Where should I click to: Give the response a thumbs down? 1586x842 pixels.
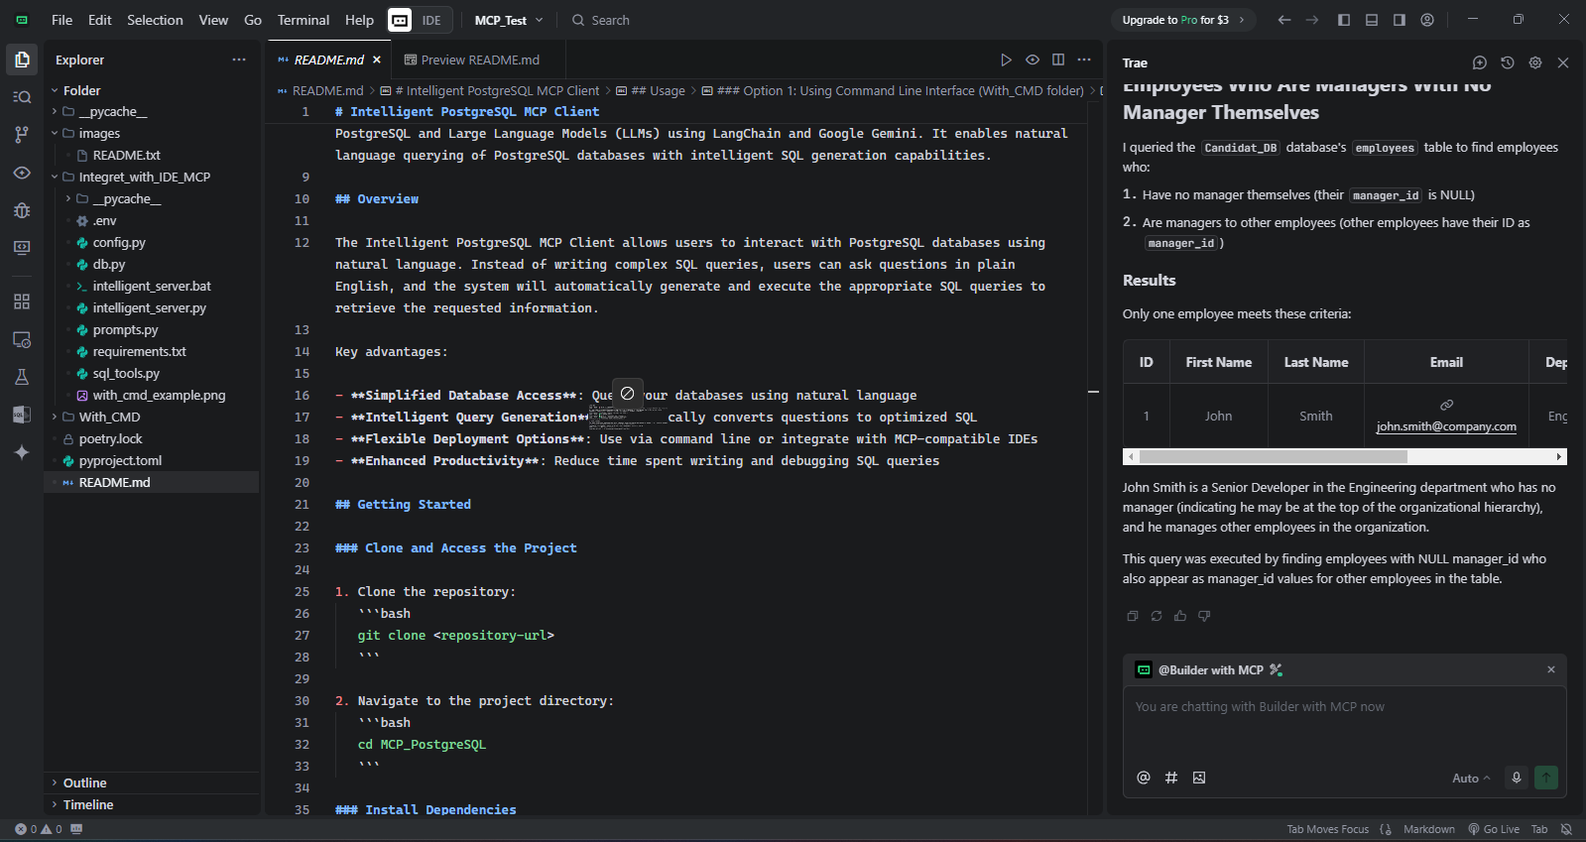pos(1204,616)
